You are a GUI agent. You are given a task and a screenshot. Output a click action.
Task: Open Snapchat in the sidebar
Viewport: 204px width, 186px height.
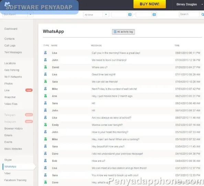pos(10,97)
